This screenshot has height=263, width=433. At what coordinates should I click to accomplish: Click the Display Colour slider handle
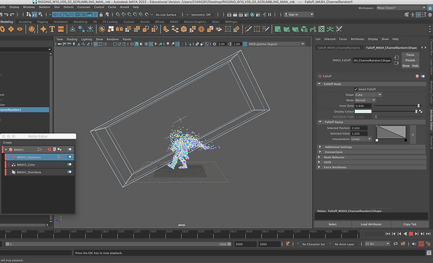pyautogui.click(x=416, y=111)
